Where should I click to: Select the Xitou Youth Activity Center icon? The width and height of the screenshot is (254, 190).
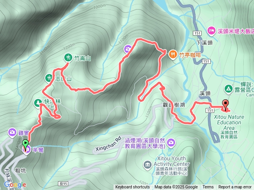click(147, 165)
